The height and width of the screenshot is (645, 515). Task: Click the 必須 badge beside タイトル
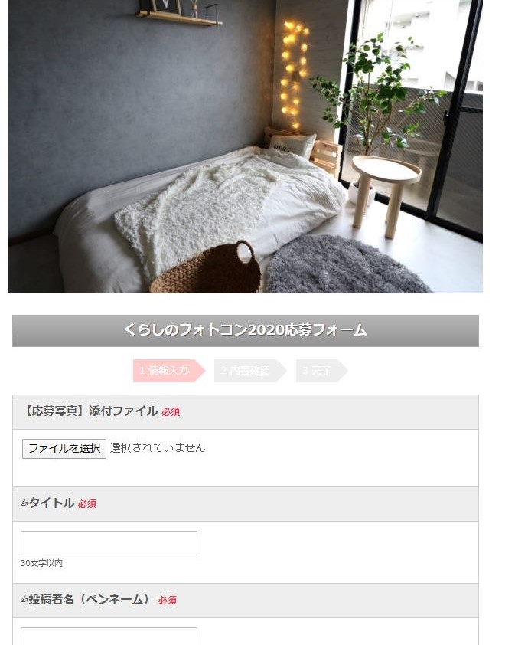click(87, 503)
